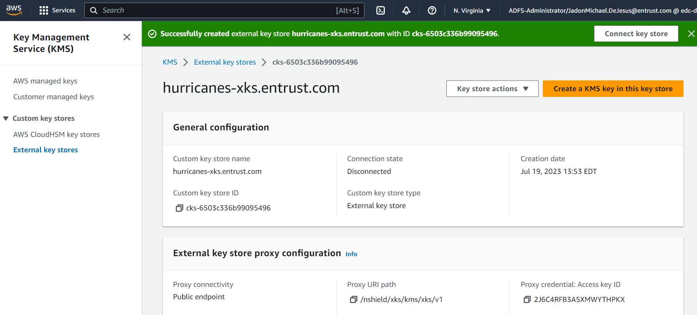Select the creation date Jul 19, 2023 13:53 EDT
This screenshot has height=315, width=697.
[x=559, y=172]
